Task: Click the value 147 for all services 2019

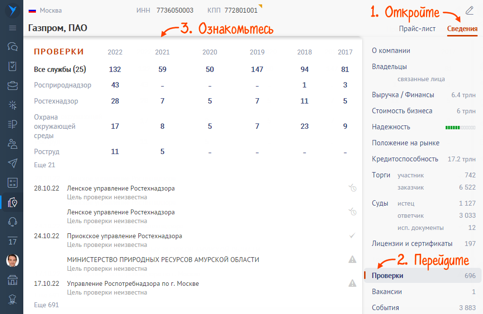Action: (x=257, y=70)
